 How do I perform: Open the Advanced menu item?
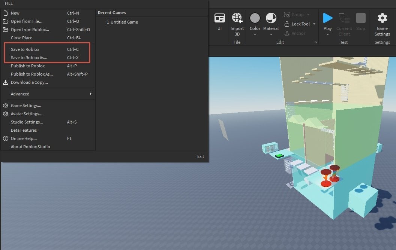click(48, 94)
